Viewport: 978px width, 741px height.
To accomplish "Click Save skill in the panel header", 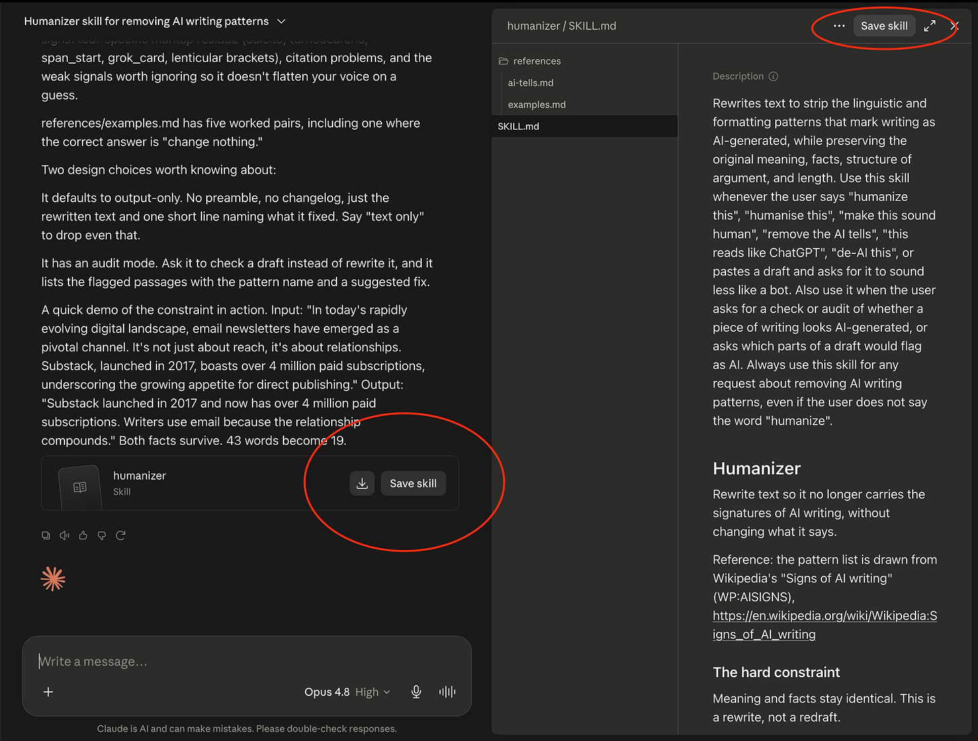I will tap(884, 26).
